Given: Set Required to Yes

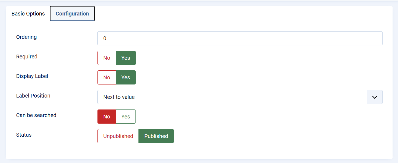Looking at the screenshot, I should [x=125, y=58].
